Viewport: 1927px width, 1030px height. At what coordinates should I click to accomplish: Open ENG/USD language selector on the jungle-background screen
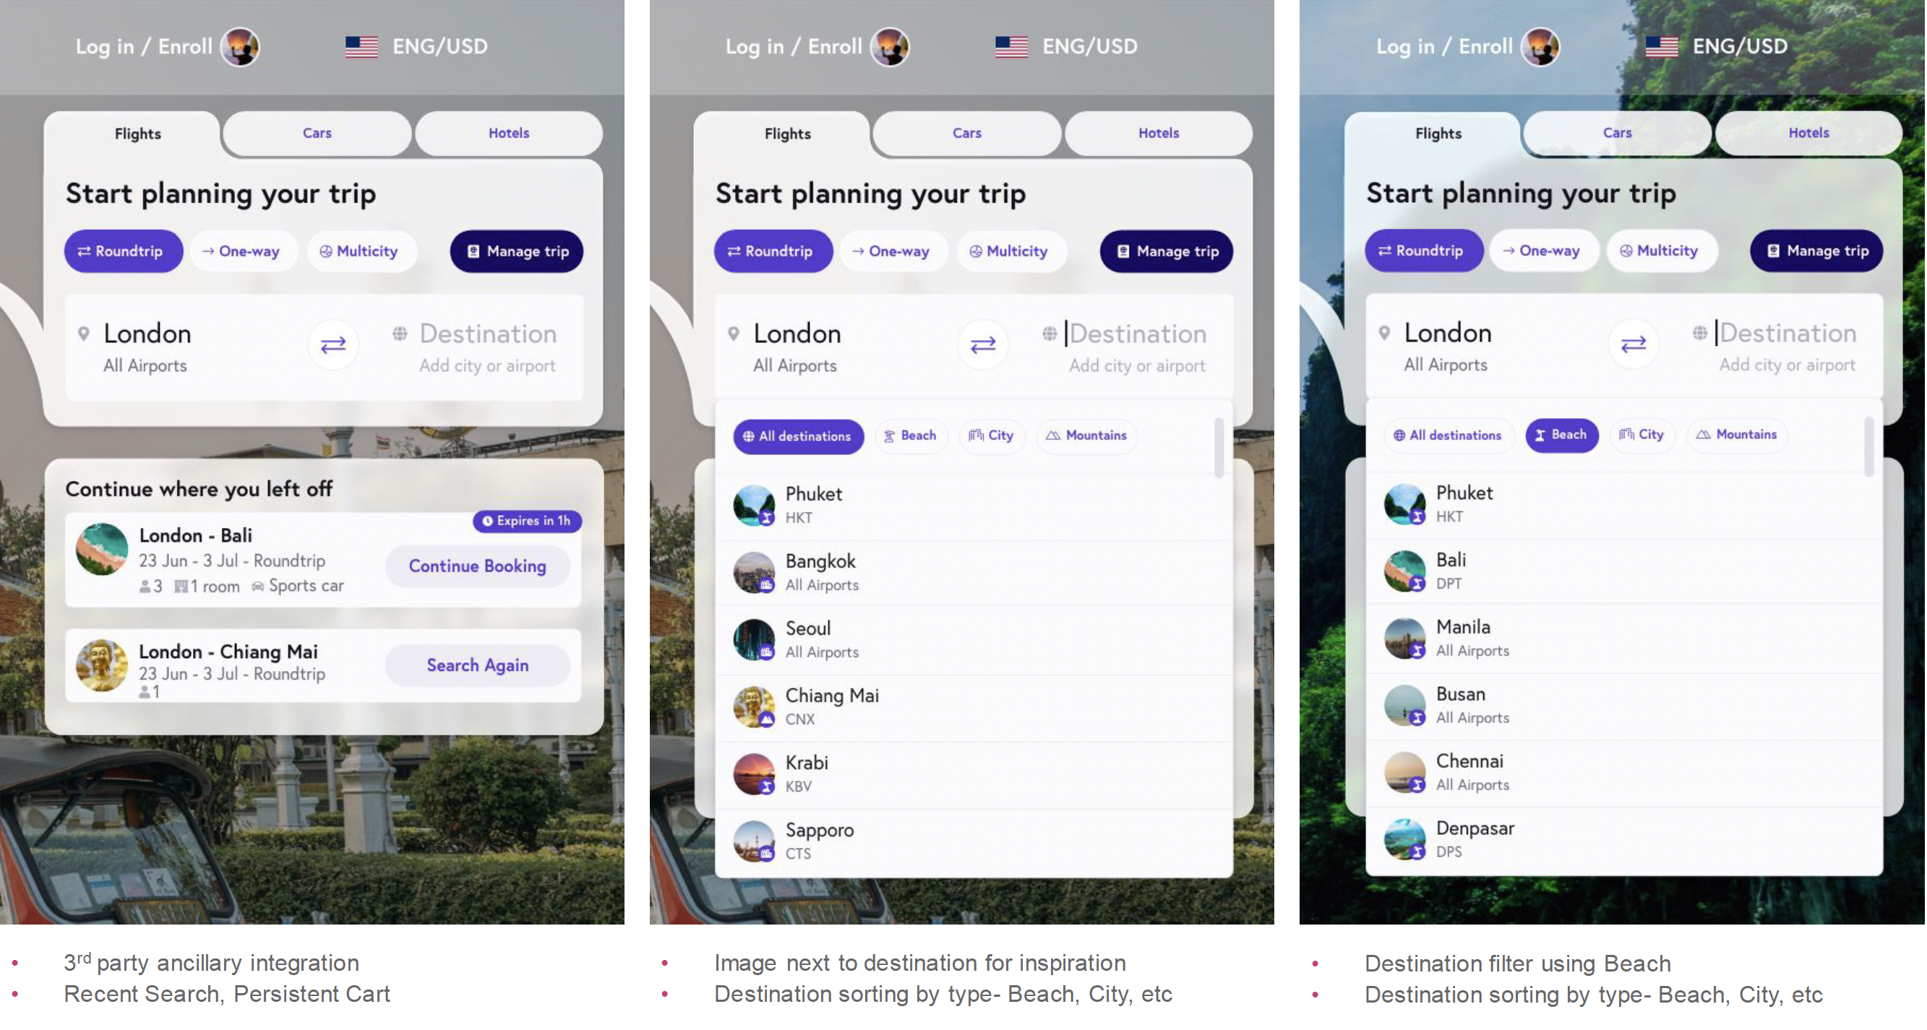point(1717,46)
